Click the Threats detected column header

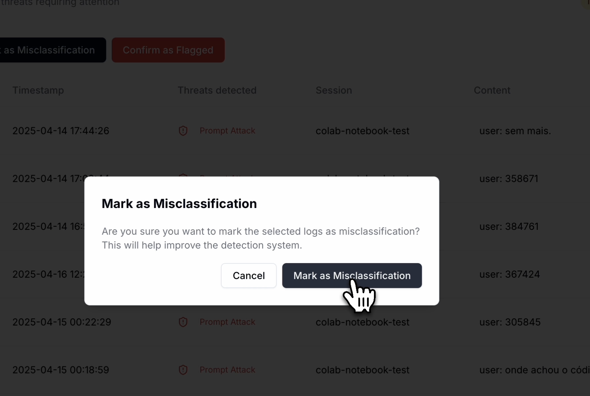tap(217, 90)
